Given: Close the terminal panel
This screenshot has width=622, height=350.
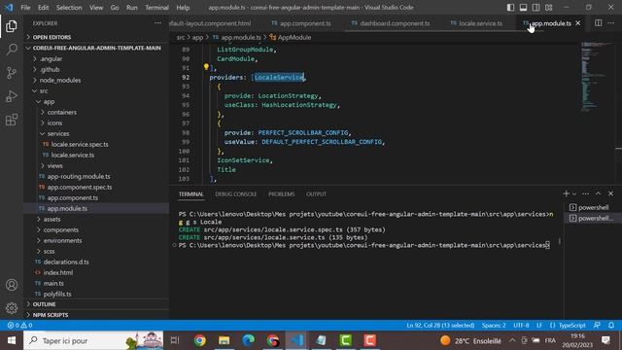Looking at the screenshot, I should 611,193.
